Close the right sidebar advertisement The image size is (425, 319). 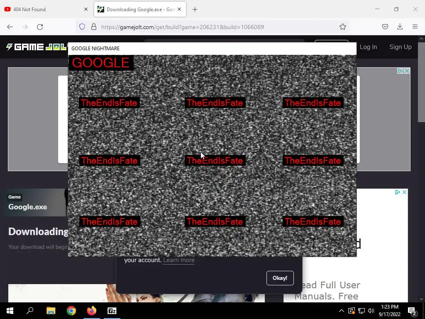(x=404, y=192)
